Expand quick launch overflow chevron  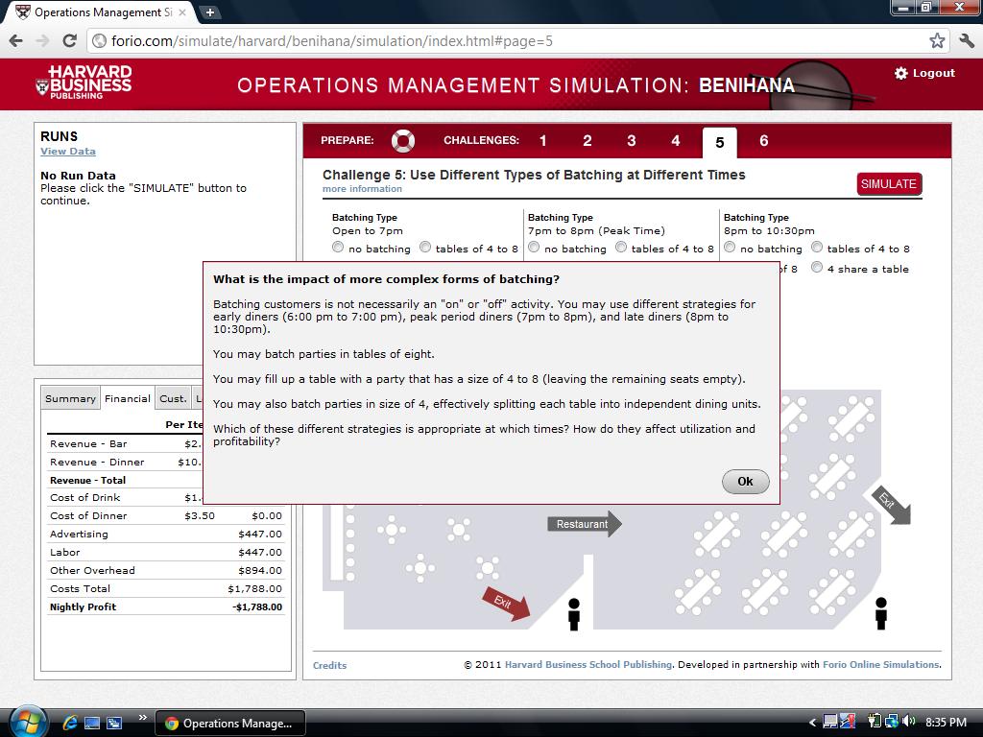(x=143, y=718)
